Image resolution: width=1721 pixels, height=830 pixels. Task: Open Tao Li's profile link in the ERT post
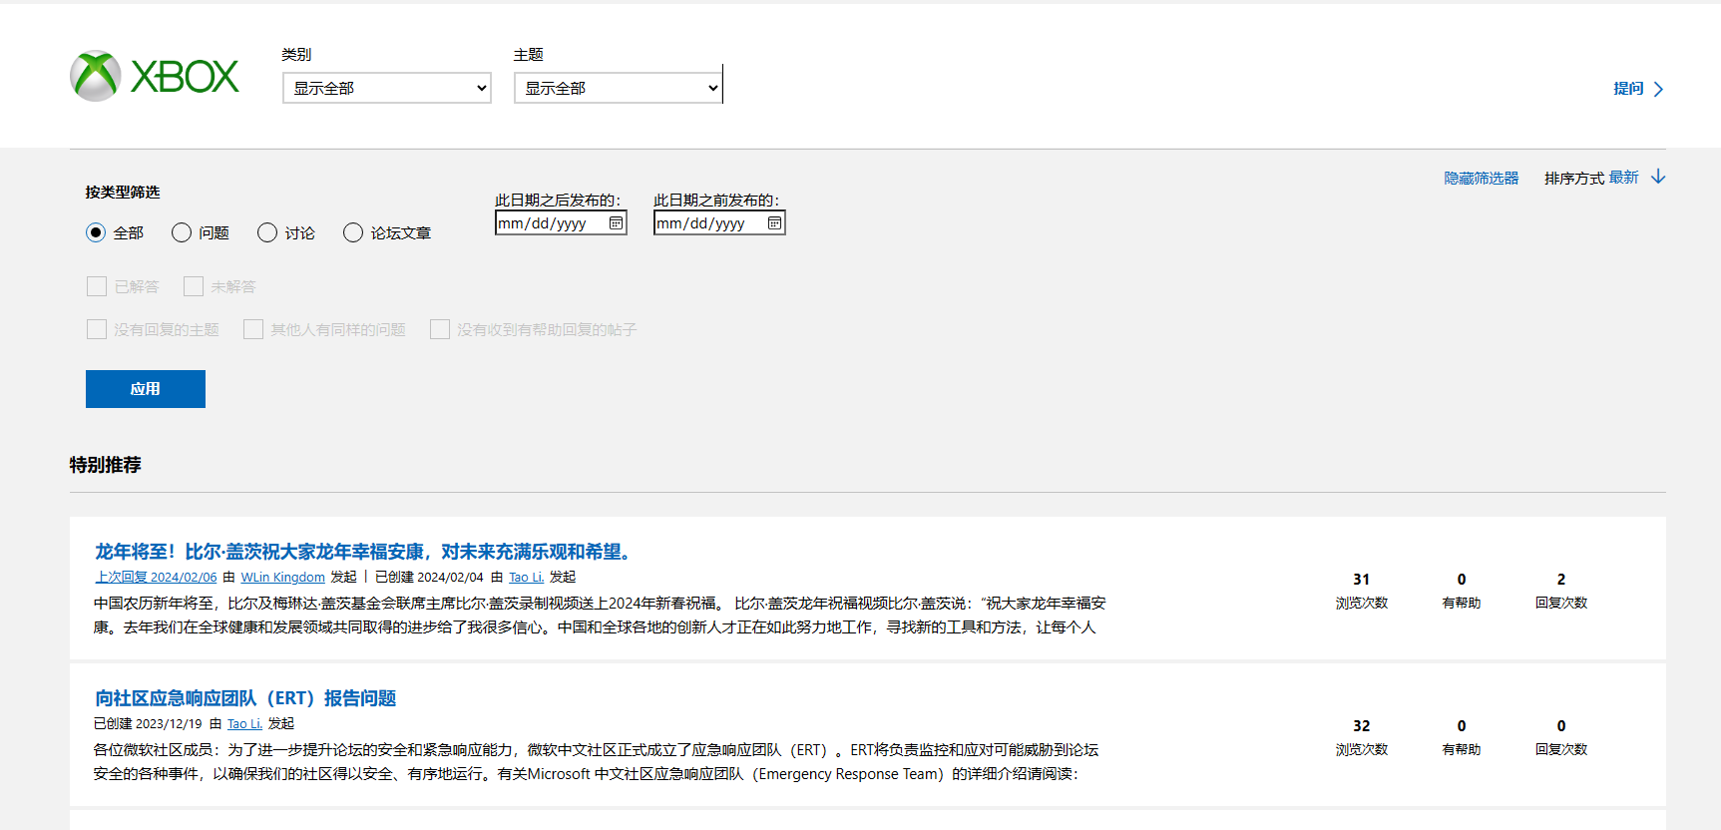pyautogui.click(x=244, y=723)
